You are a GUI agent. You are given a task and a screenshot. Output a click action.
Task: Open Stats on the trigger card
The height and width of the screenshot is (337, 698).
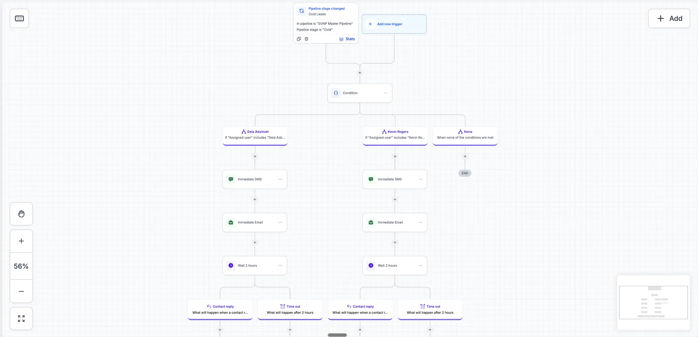[x=347, y=39]
